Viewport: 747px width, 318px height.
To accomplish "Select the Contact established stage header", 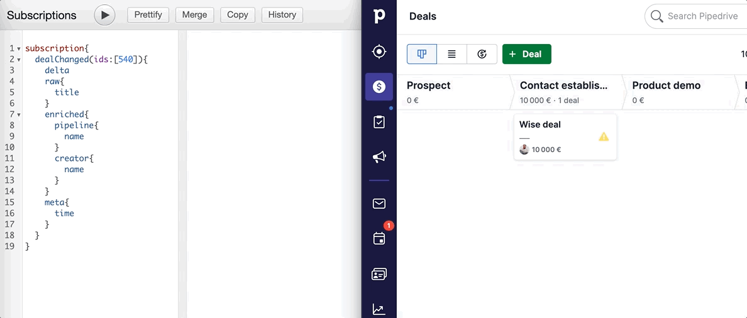I will (567, 92).
